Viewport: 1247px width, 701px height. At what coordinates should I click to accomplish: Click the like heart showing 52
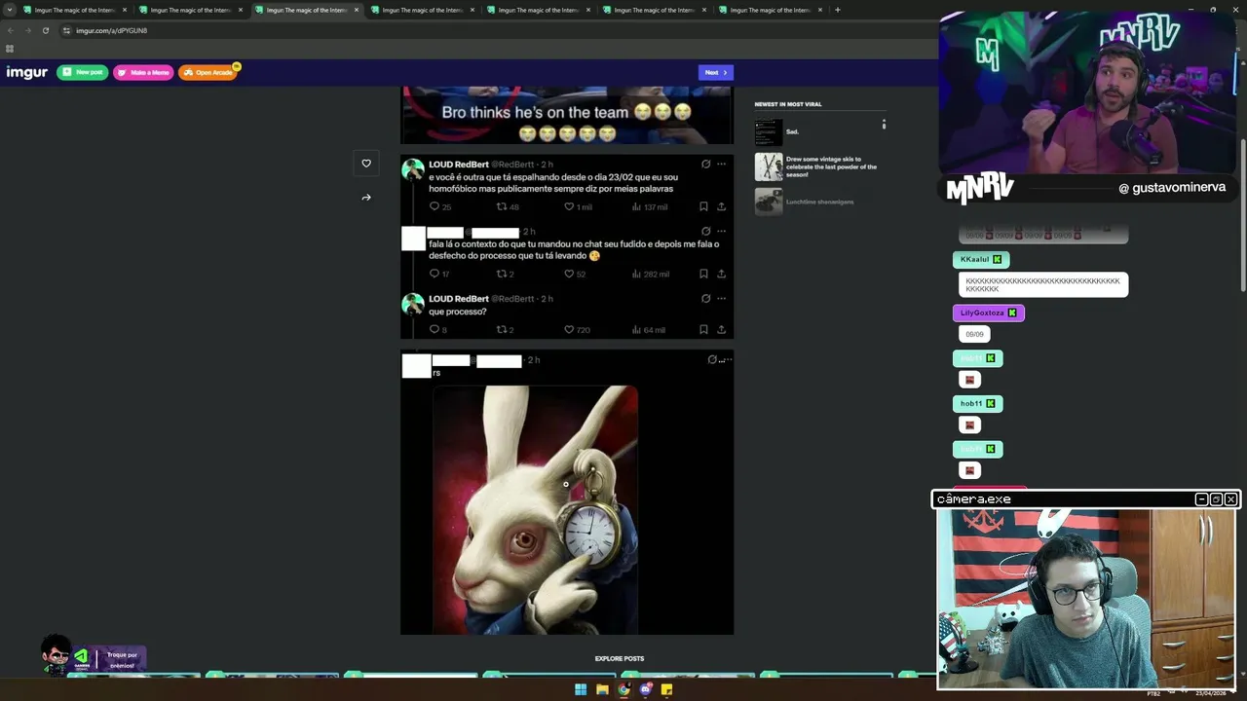tap(569, 274)
